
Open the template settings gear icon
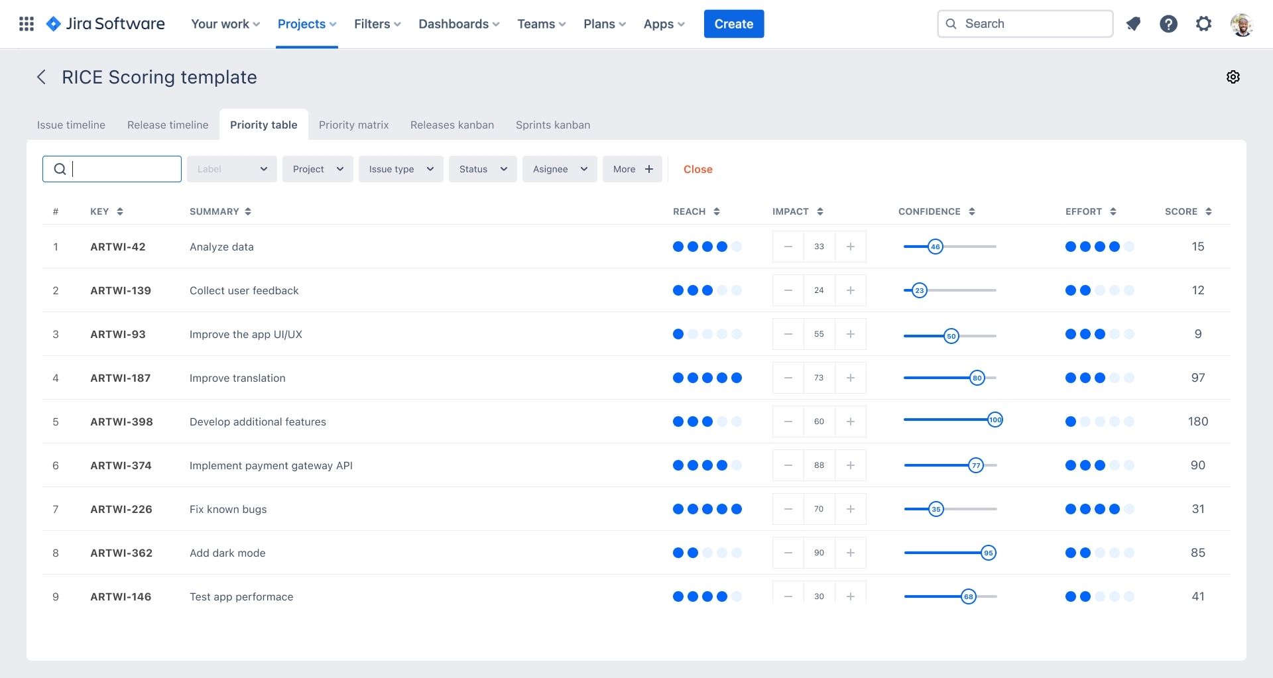[x=1233, y=77]
